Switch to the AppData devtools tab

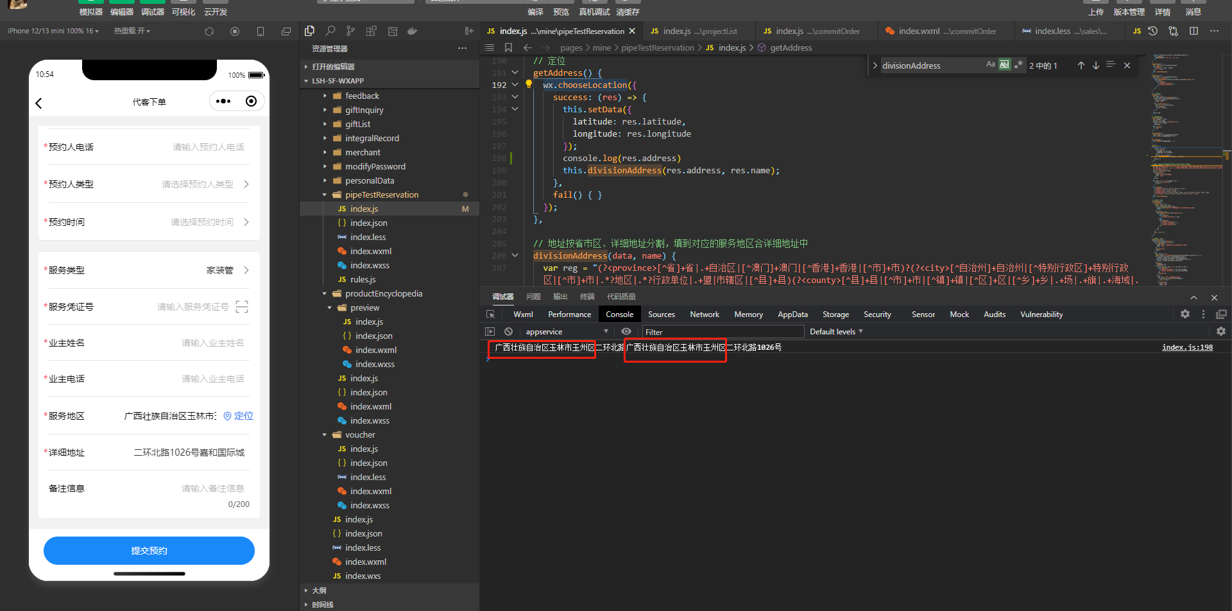tap(792, 314)
